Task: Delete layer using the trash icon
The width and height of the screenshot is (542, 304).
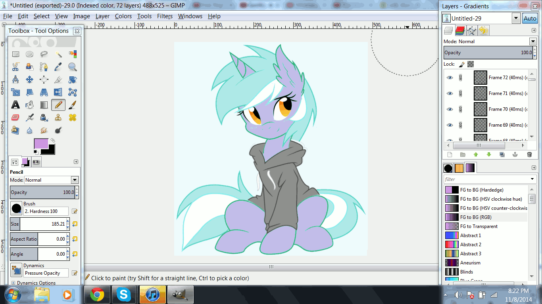Action: pos(529,155)
